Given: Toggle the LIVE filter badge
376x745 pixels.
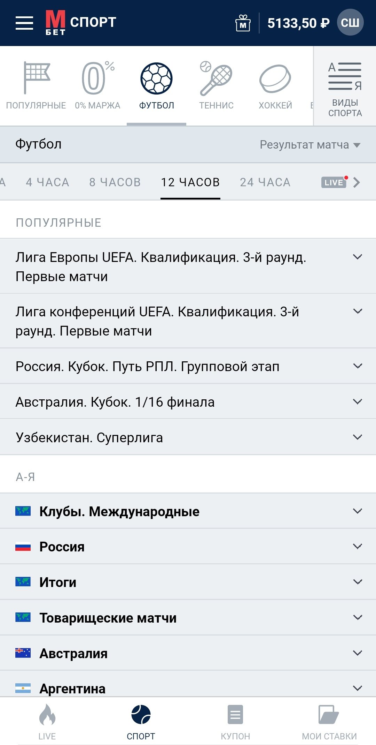Looking at the screenshot, I should pos(334,182).
